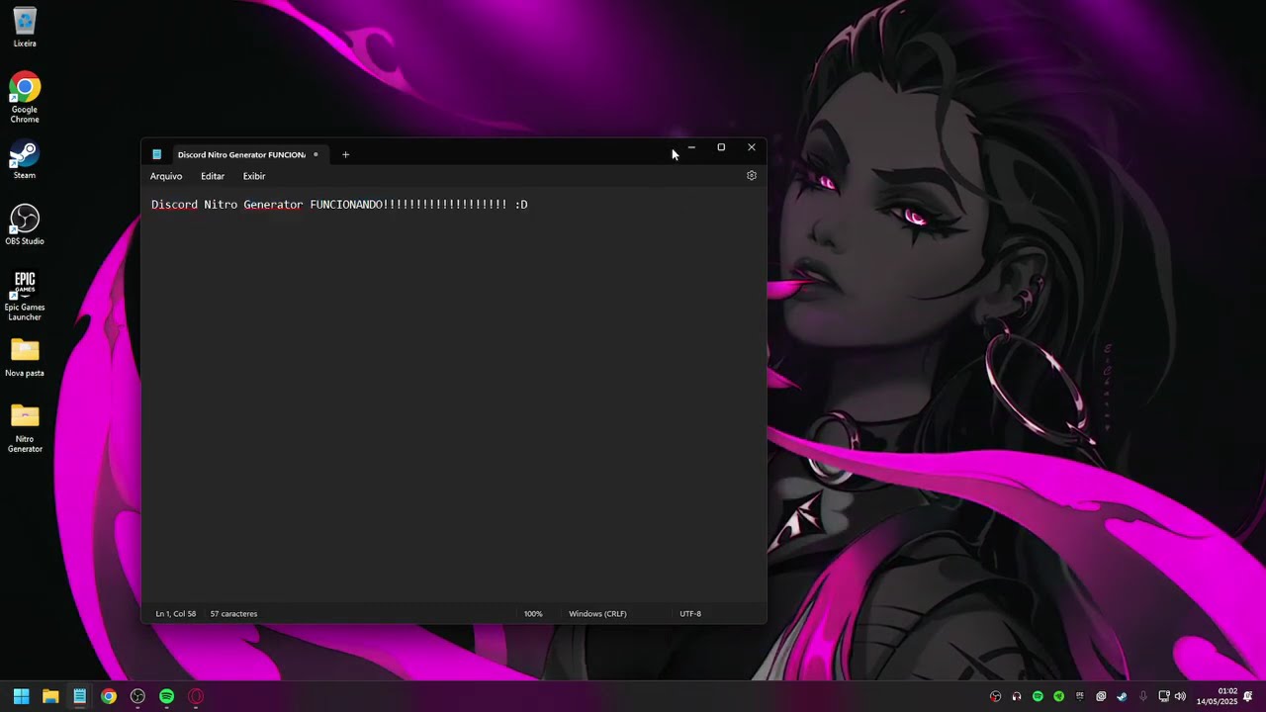The height and width of the screenshot is (712, 1266).
Task: Click the UTF-8 encoding status entry
Action: coord(690,614)
